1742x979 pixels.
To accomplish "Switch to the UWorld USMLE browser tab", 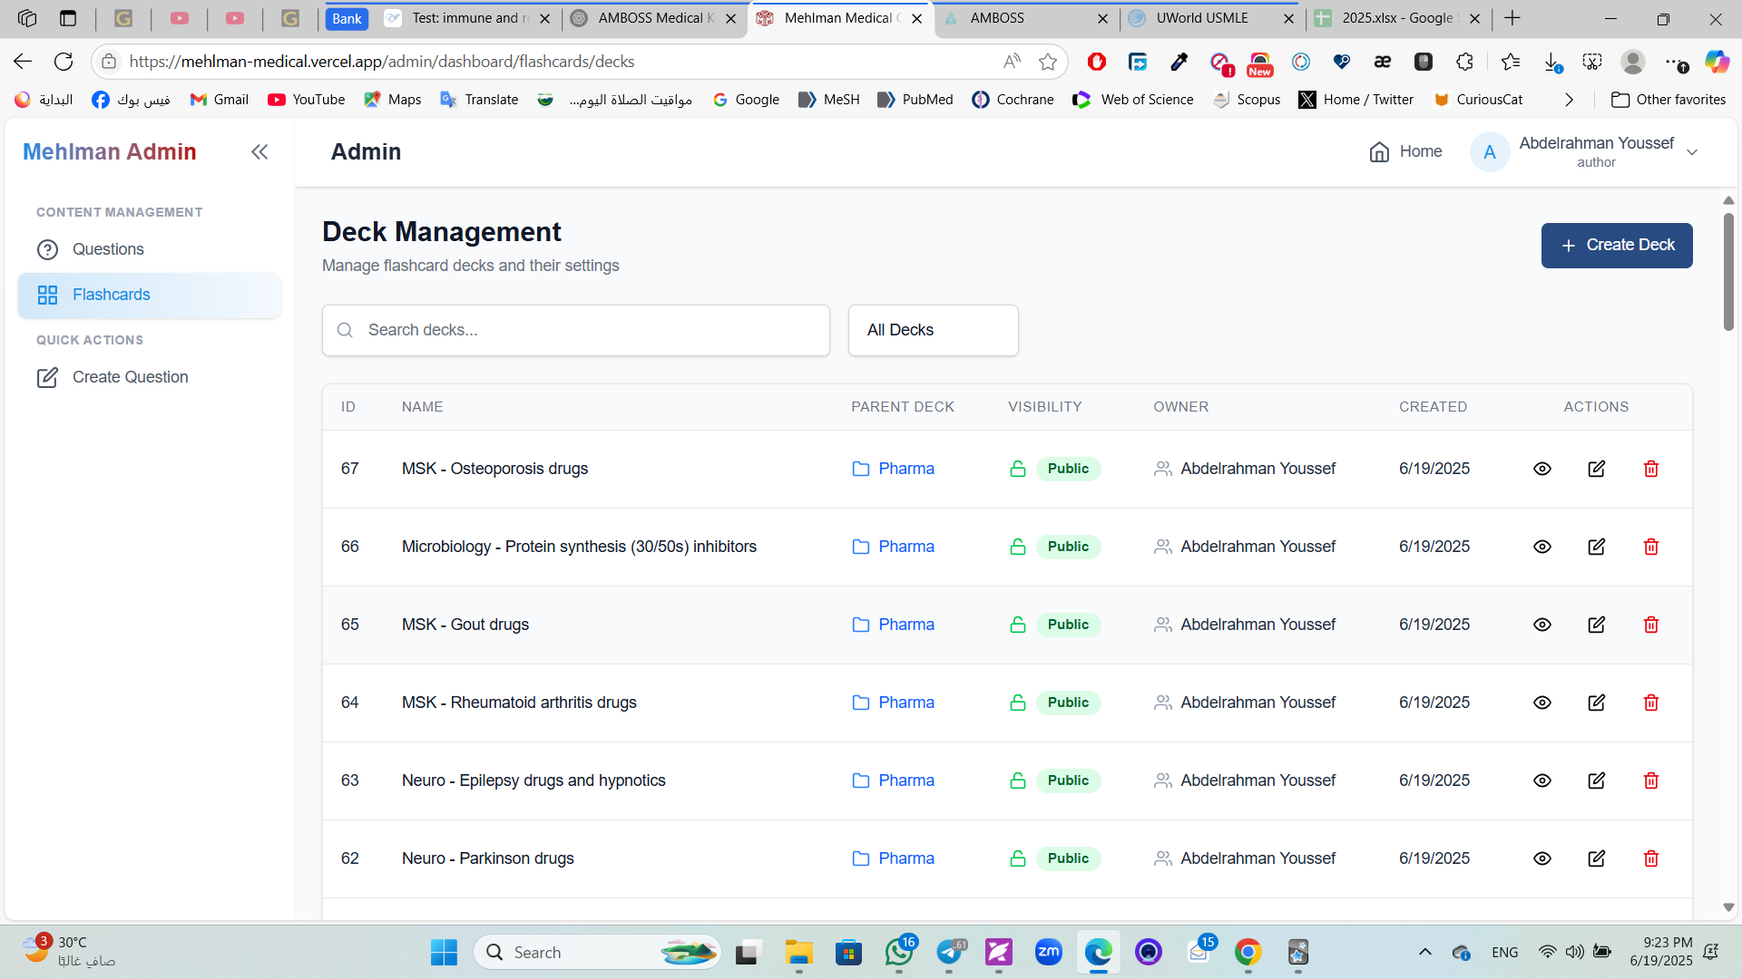I will 1201,18.
